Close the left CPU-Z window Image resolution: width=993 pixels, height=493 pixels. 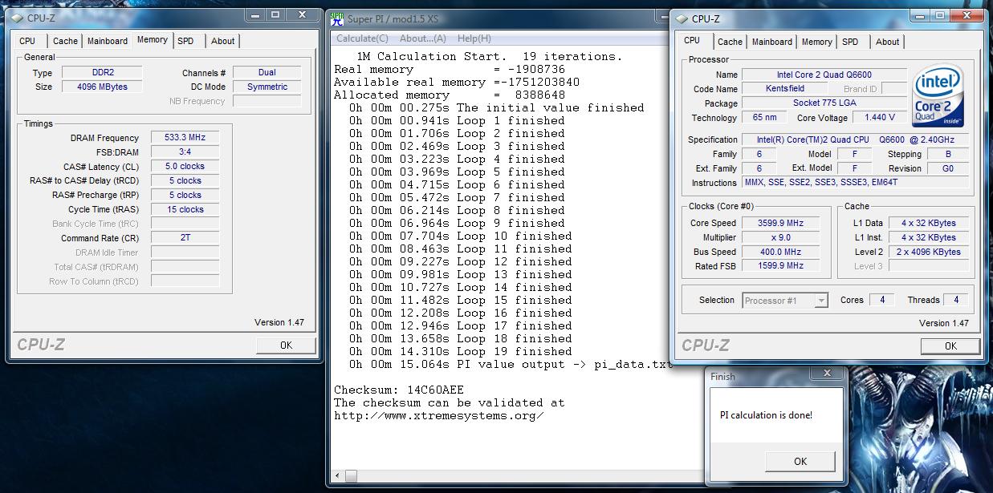303,14
